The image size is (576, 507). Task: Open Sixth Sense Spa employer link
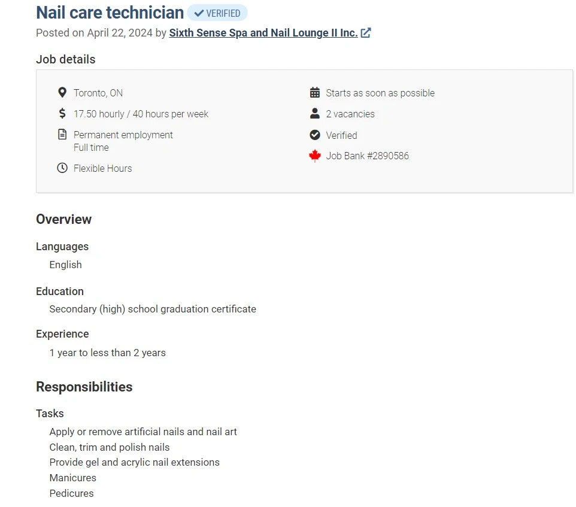pos(263,33)
